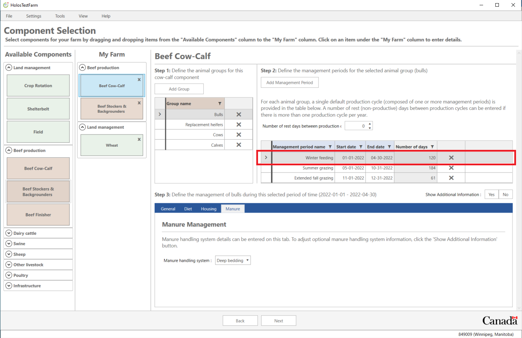Open the View menu

[83, 16]
